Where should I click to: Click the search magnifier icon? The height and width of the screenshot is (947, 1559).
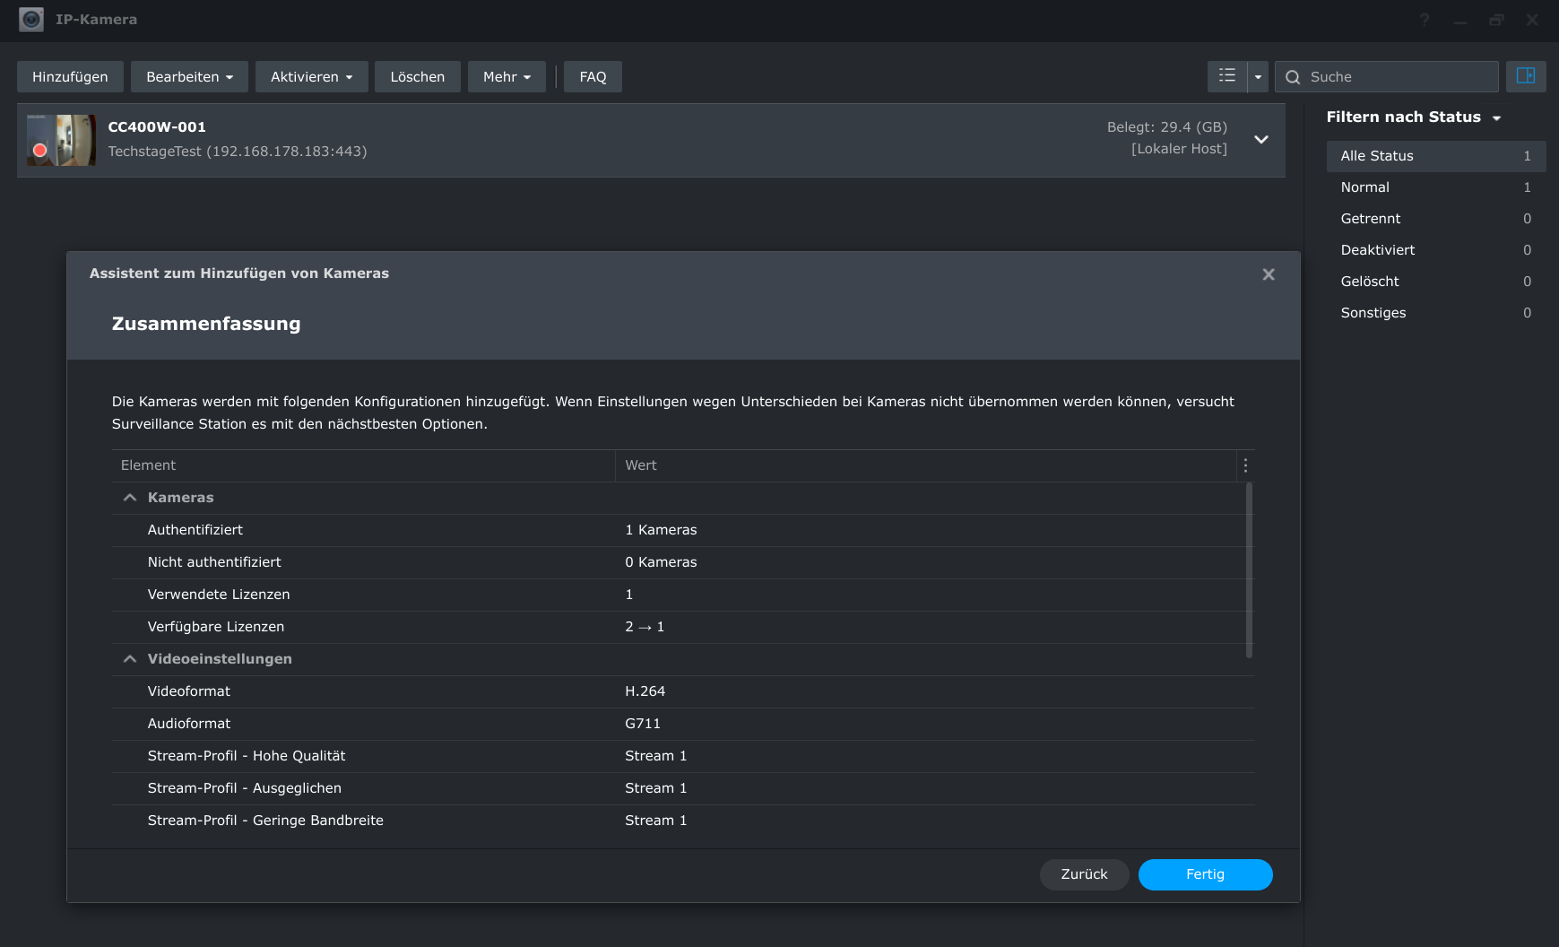(x=1293, y=77)
